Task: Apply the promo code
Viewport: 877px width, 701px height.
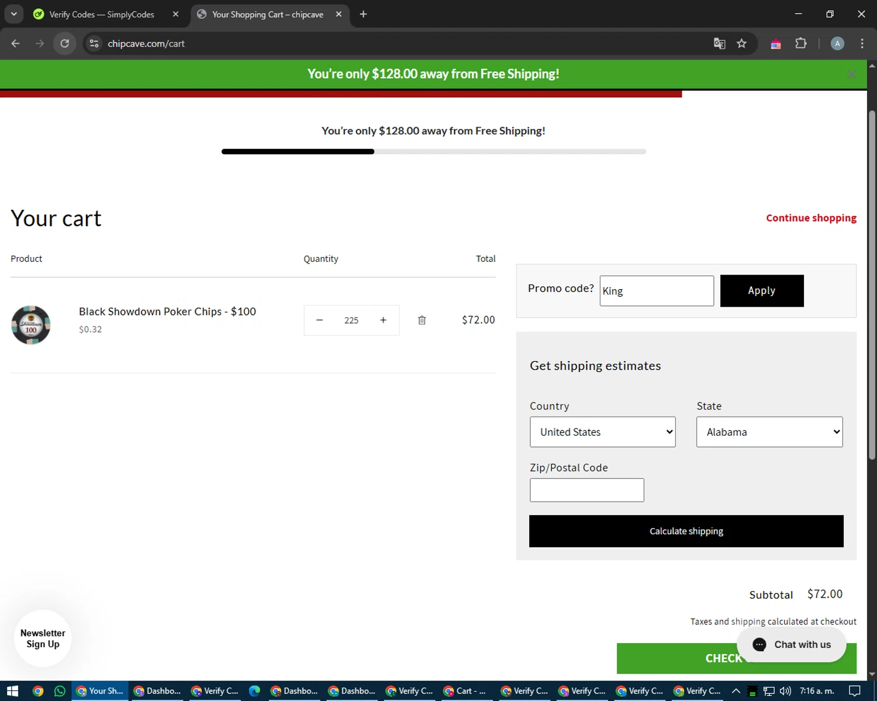Action: click(762, 291)
